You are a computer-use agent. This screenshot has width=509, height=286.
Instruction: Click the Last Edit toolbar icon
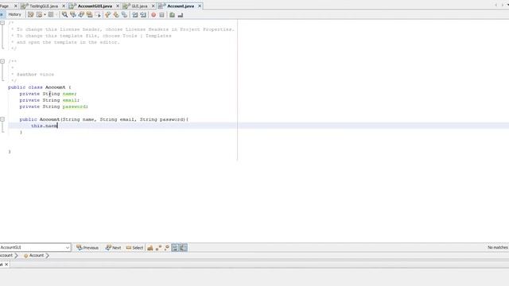point(30,14)
